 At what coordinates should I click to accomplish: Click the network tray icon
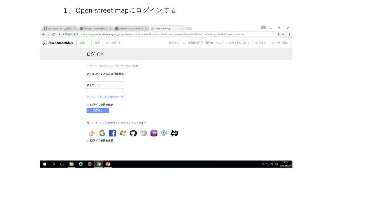click(268, 164)
